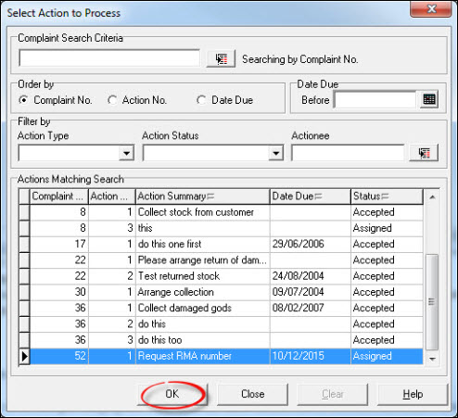Open the Date Due calendar picker
This screenshot has height=418, width=458.
(429, 99)
